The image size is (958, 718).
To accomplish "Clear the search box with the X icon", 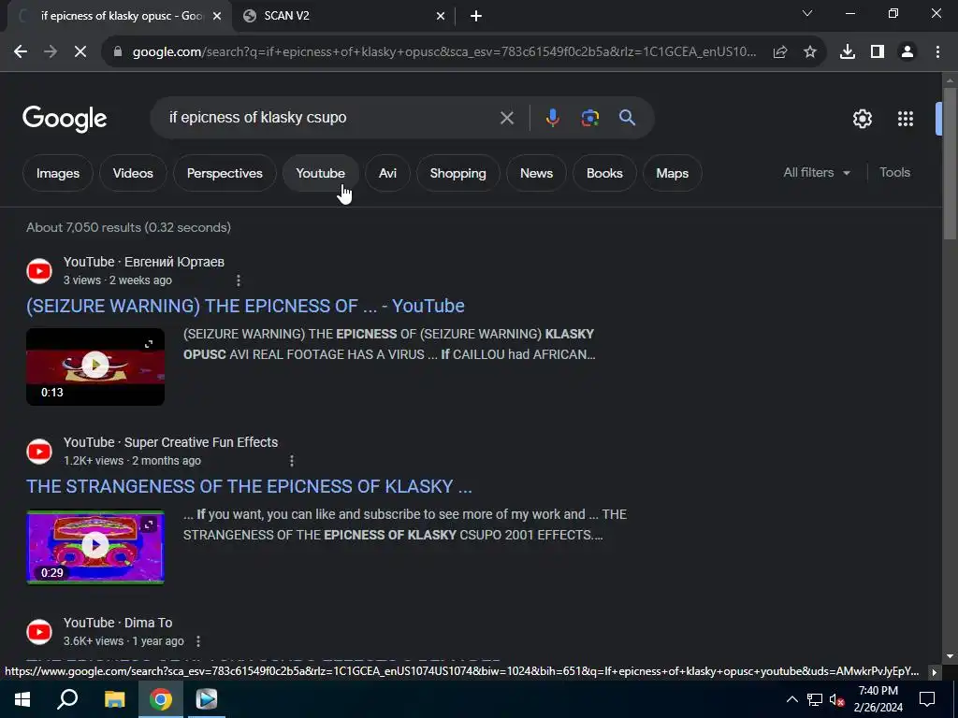I will pos(506,118).
